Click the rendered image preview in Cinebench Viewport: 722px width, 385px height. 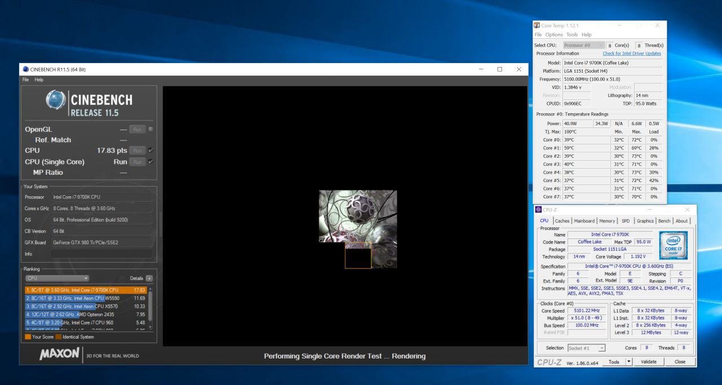coord(358,229)
